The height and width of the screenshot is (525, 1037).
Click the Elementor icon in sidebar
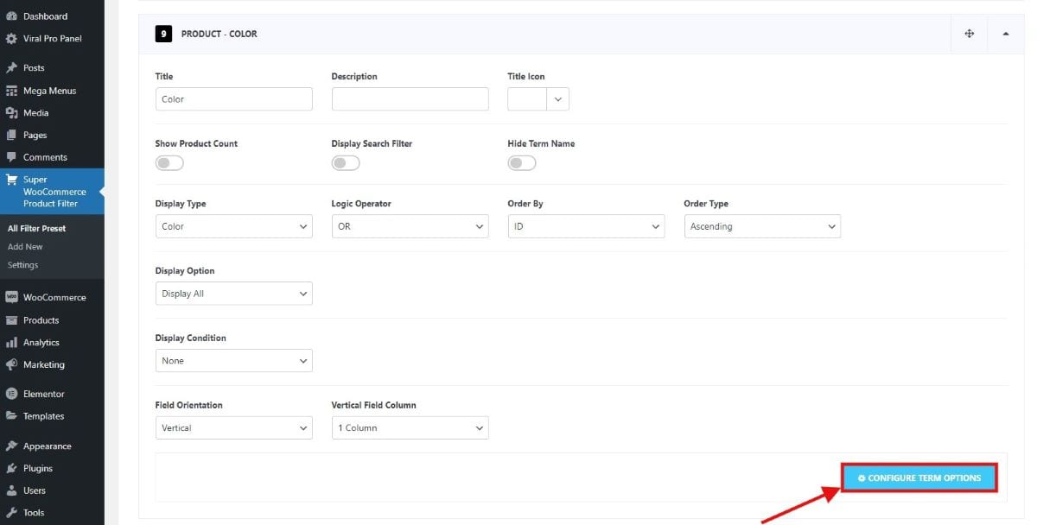point(11,394)
